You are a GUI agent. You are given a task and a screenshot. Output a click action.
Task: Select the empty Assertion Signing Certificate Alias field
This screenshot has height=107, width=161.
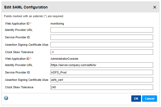click(x=102, y=45)
